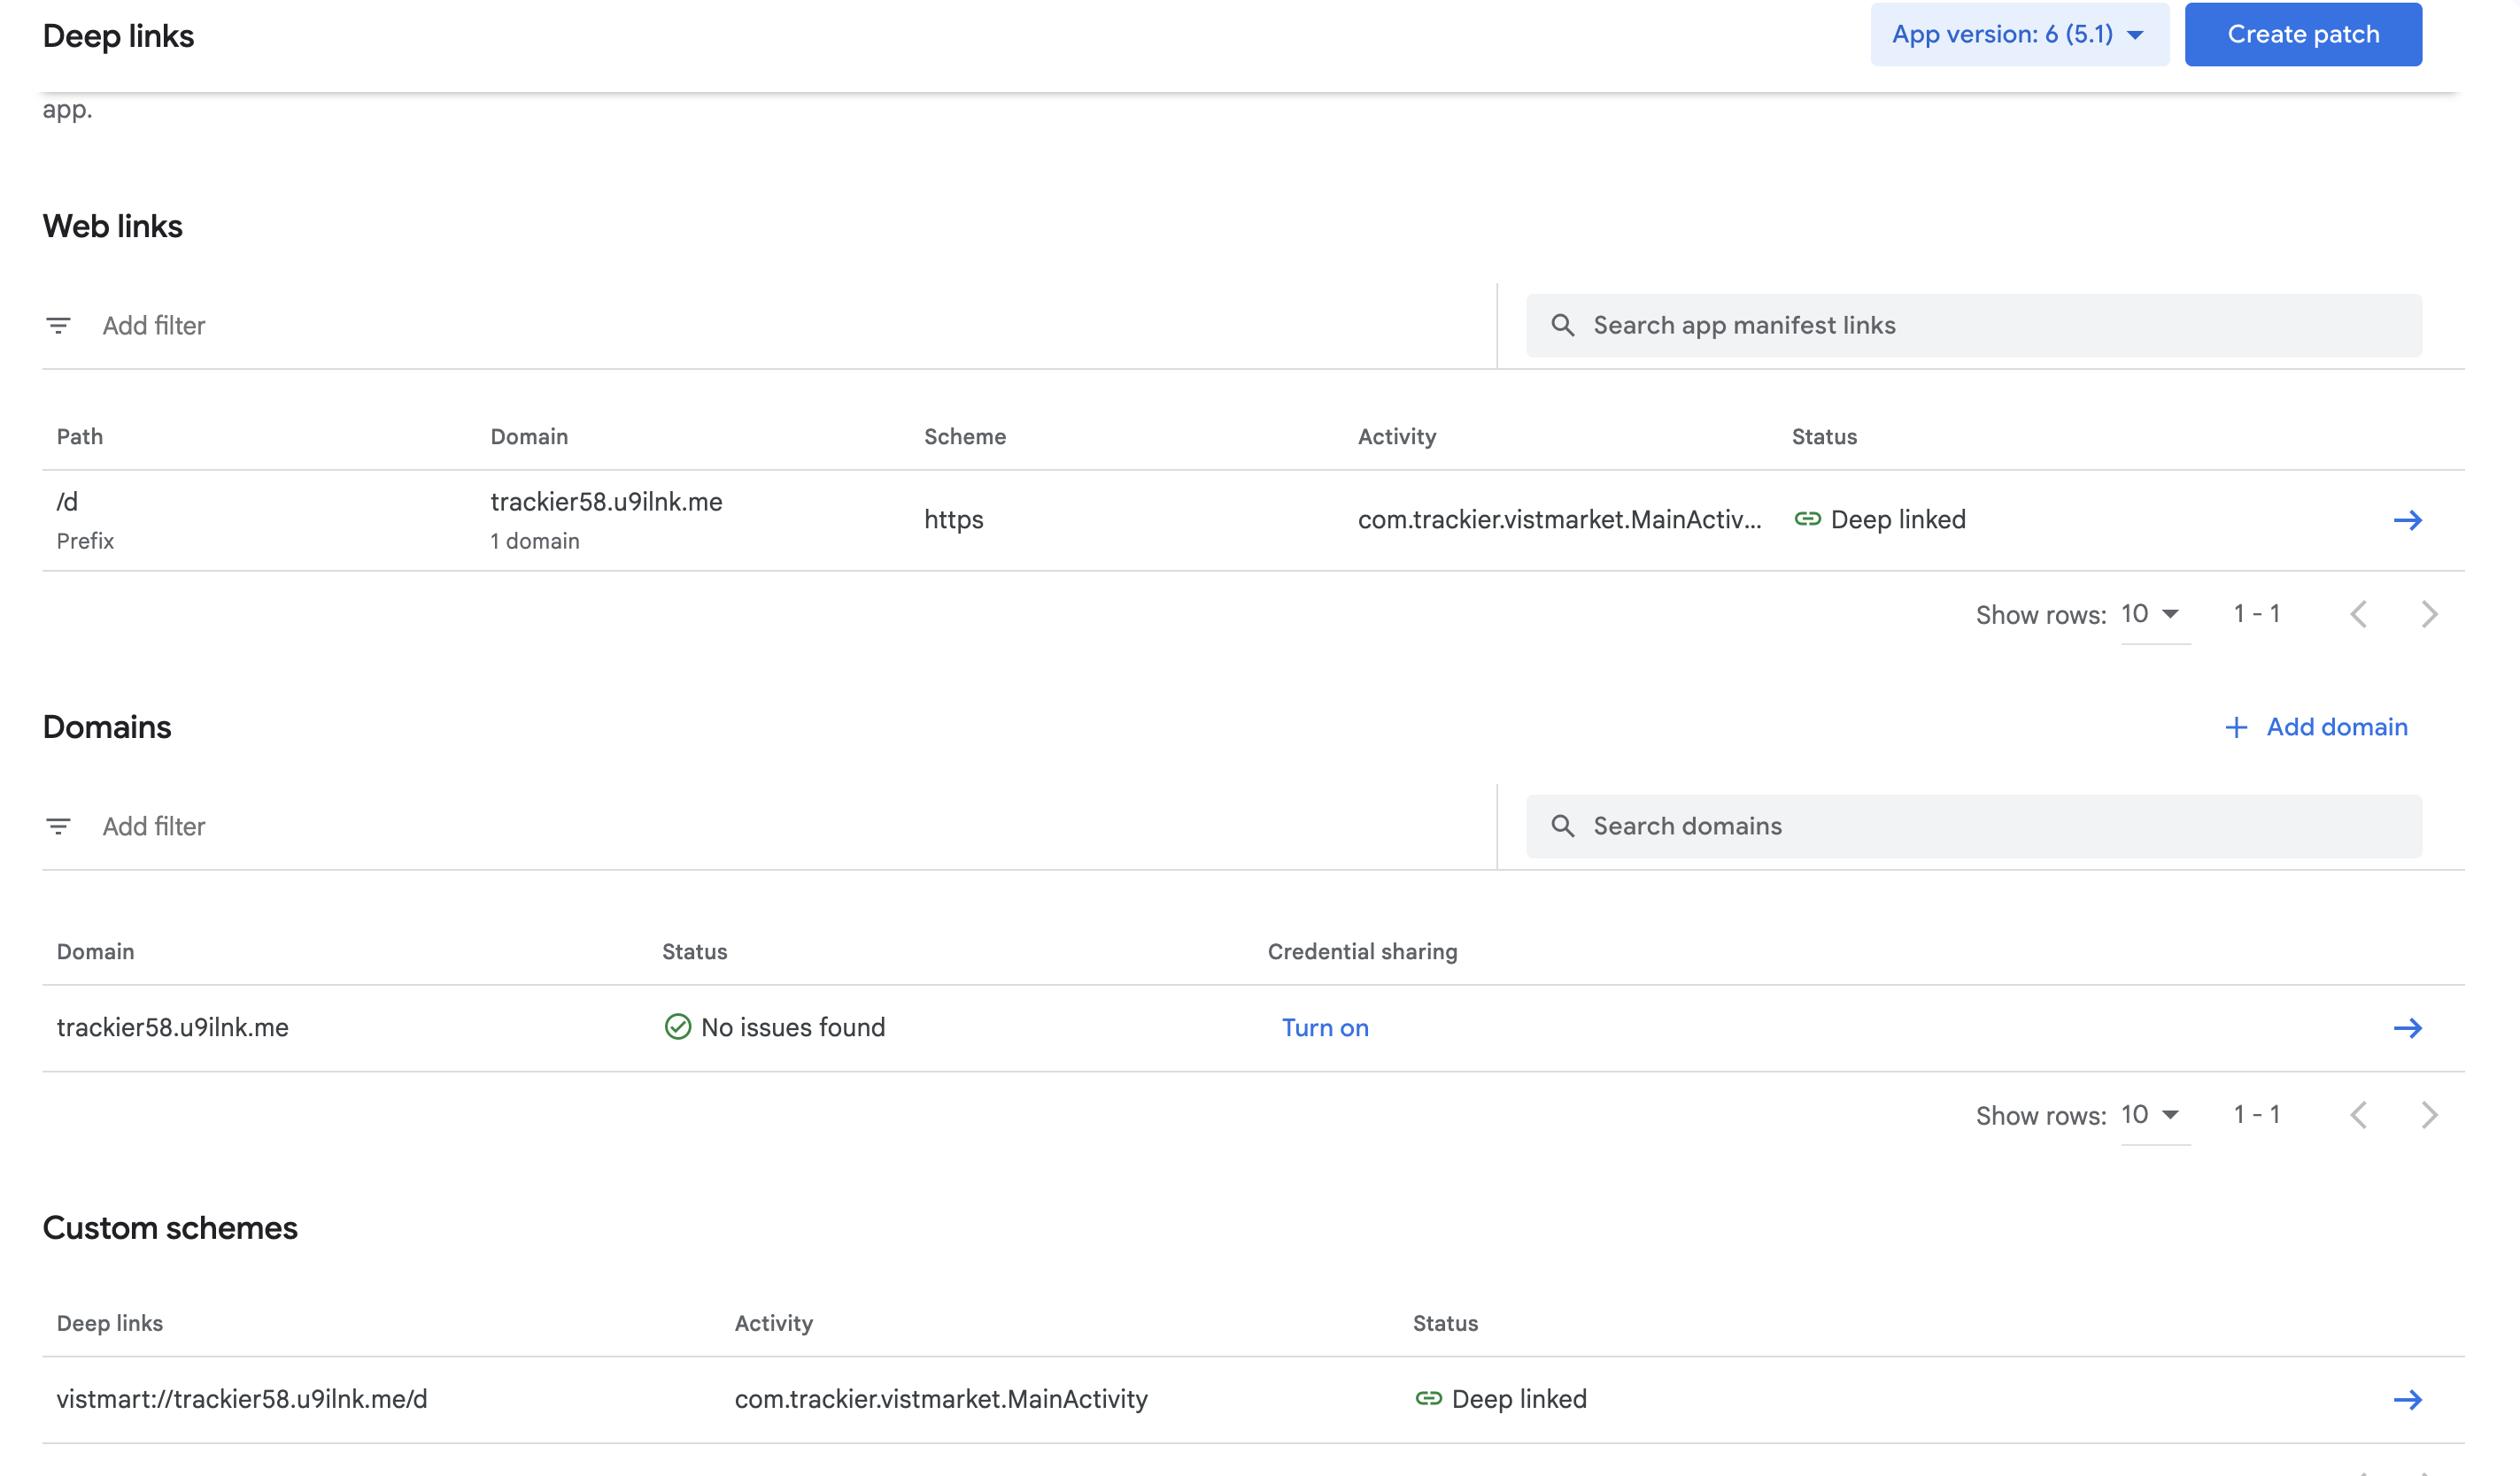Open details arrow for vistmart custom scheme

(2407, 1400)
